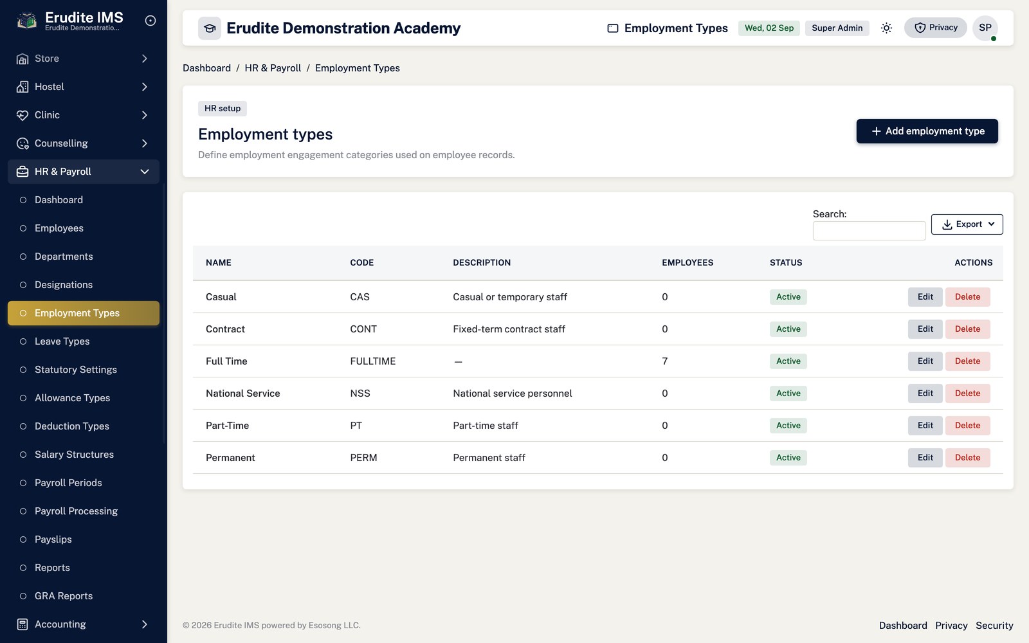Expand the Accounting menu chevron
1029x643 pixels.
145,624
